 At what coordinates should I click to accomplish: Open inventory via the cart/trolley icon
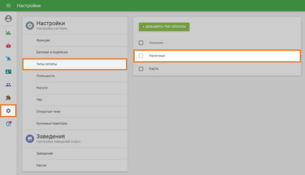coord(8,59)
